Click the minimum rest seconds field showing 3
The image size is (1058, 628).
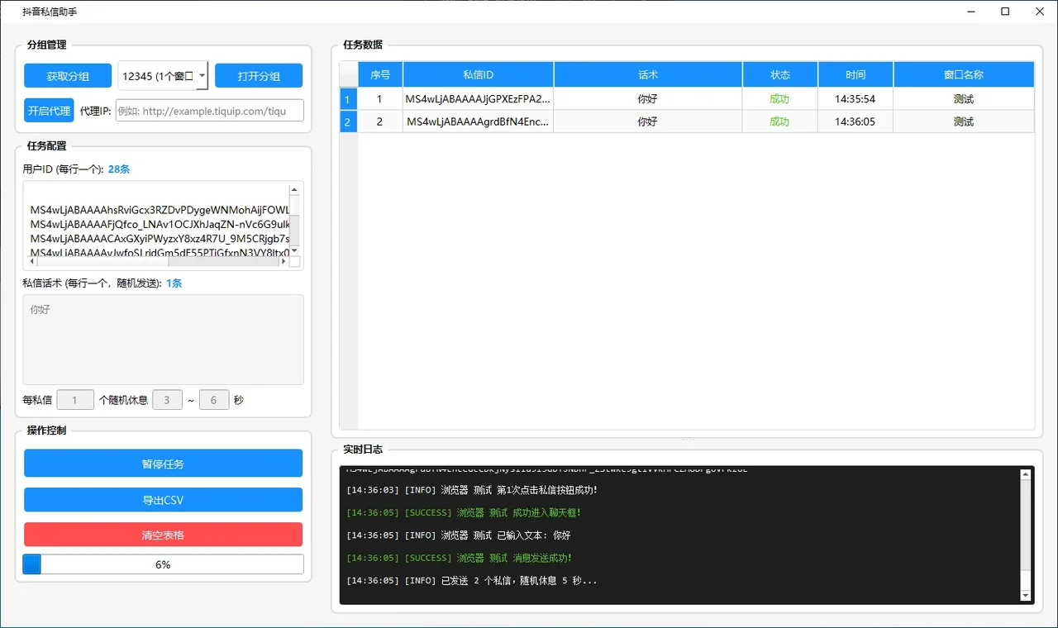click(167, 400)
